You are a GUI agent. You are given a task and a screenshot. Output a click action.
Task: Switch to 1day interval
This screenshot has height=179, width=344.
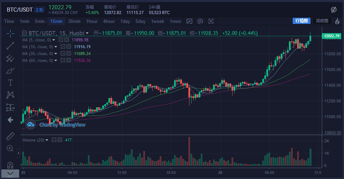point(125,21)
